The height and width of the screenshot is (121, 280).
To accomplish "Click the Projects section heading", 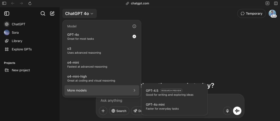I will tap(10, 63).
